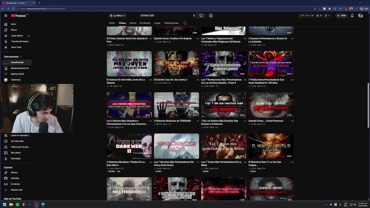Open More Tools in the sidebar
This screenshot has height=208, width=370.
[17, 47]
